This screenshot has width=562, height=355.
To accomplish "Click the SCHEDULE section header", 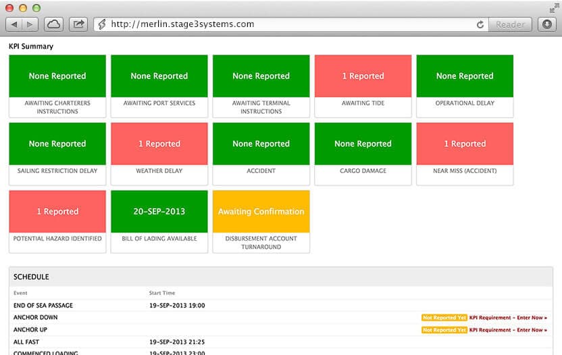I will [x=280, y=277].
